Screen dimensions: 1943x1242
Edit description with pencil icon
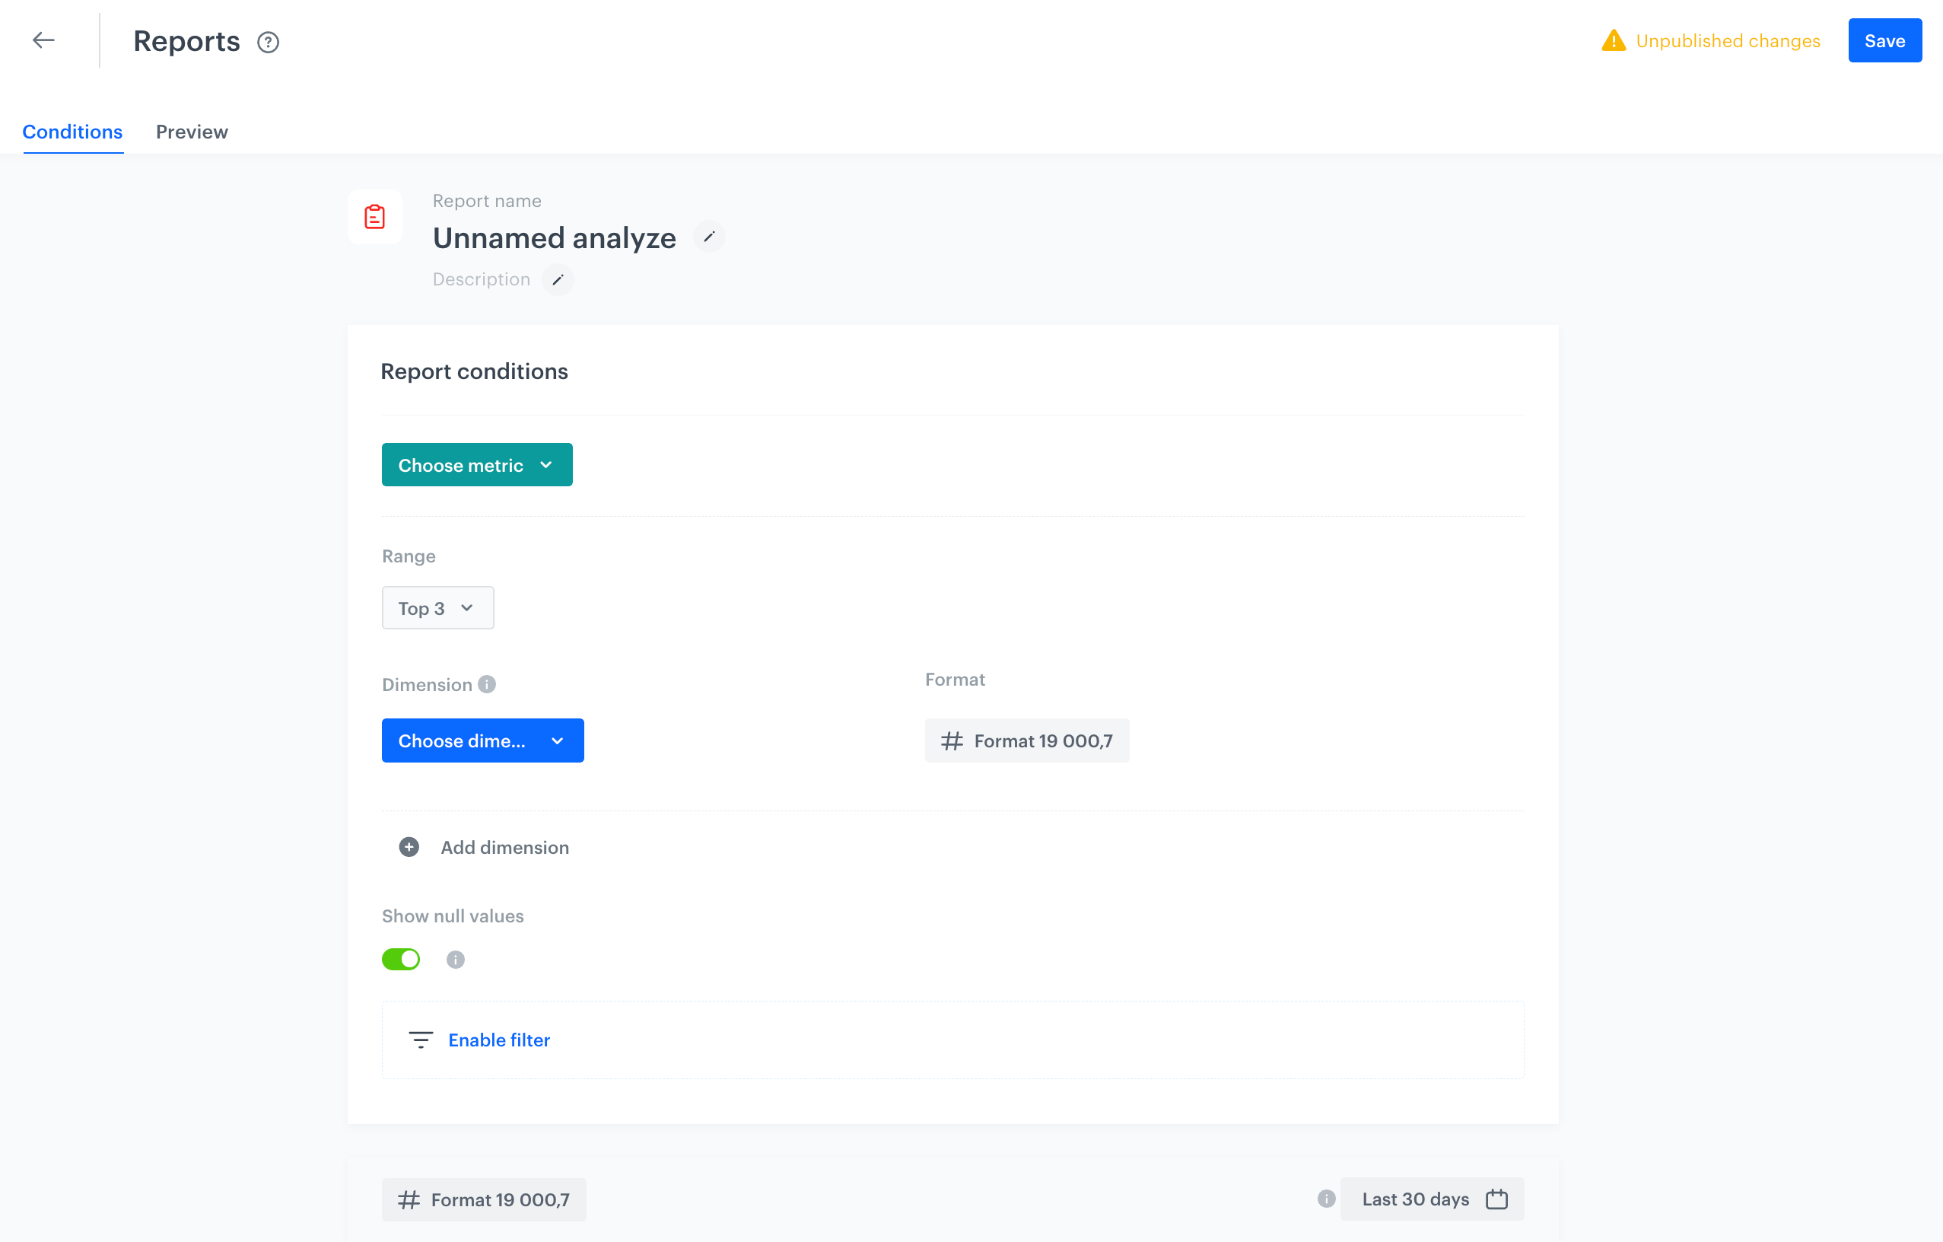click(x=558, y=279)
